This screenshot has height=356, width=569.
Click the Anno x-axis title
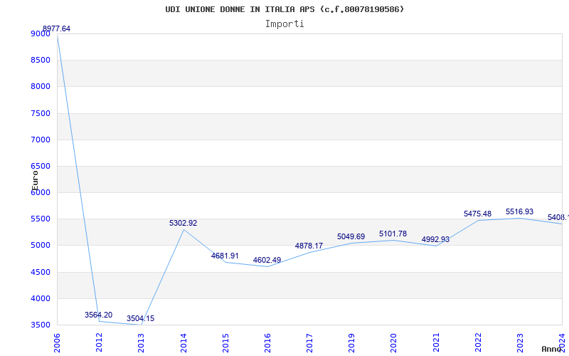(551, 349)
